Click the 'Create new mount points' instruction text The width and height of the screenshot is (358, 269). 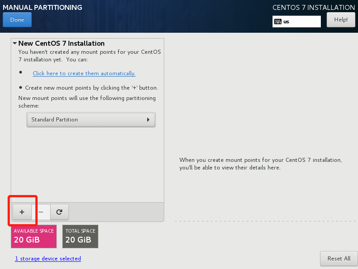91,88
